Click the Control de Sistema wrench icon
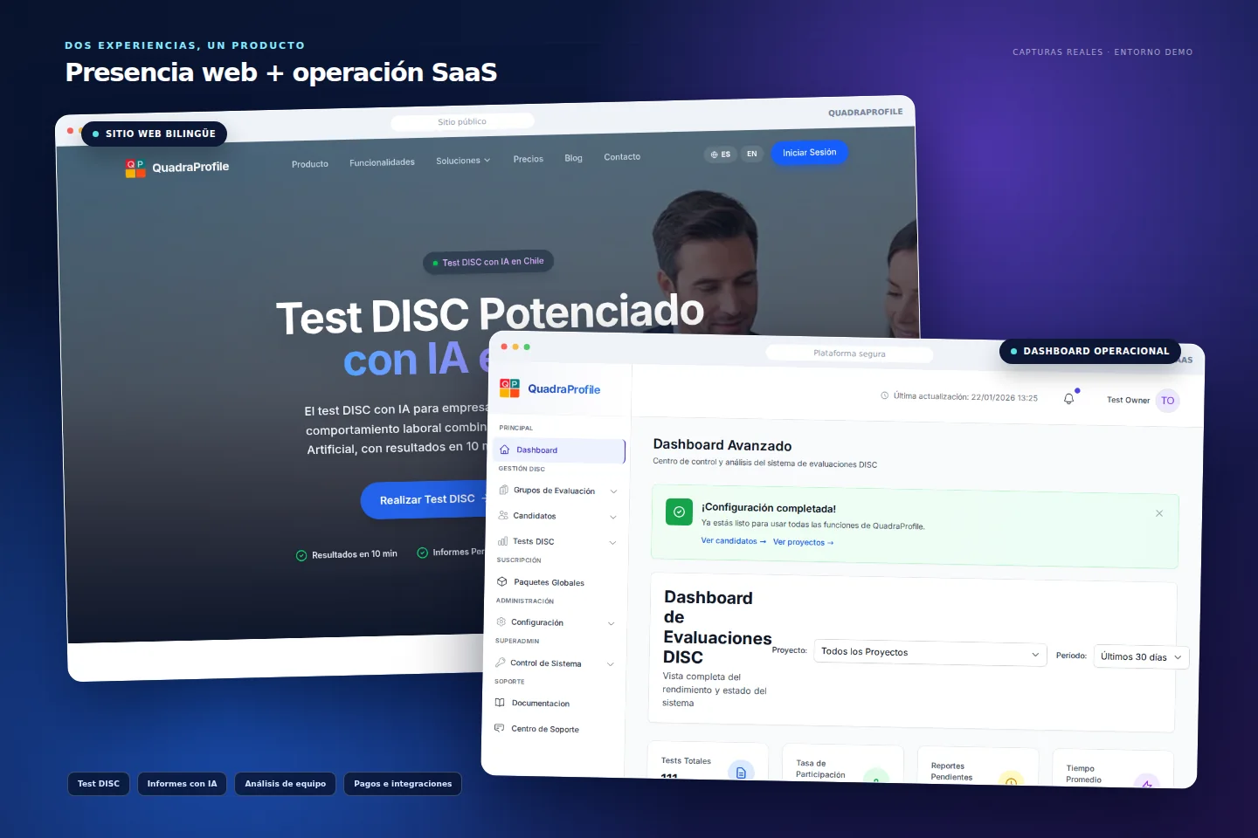Screen dimensions: 1258x838 [x=501, y=663]
